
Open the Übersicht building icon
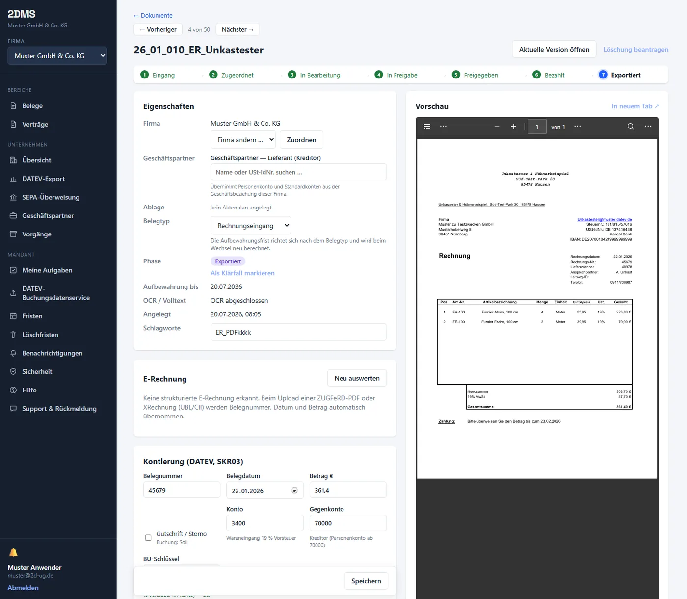tap(13, 160)
